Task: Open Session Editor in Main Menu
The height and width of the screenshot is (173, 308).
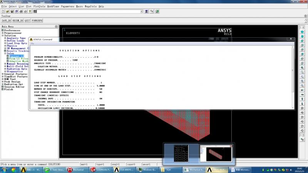Action: (x=14, y=87)
